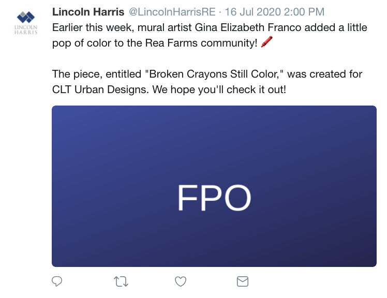Screen dimensions: 387x298
Task: Share the tweet via the envelope icon
Action: click(x=242, y=281)
